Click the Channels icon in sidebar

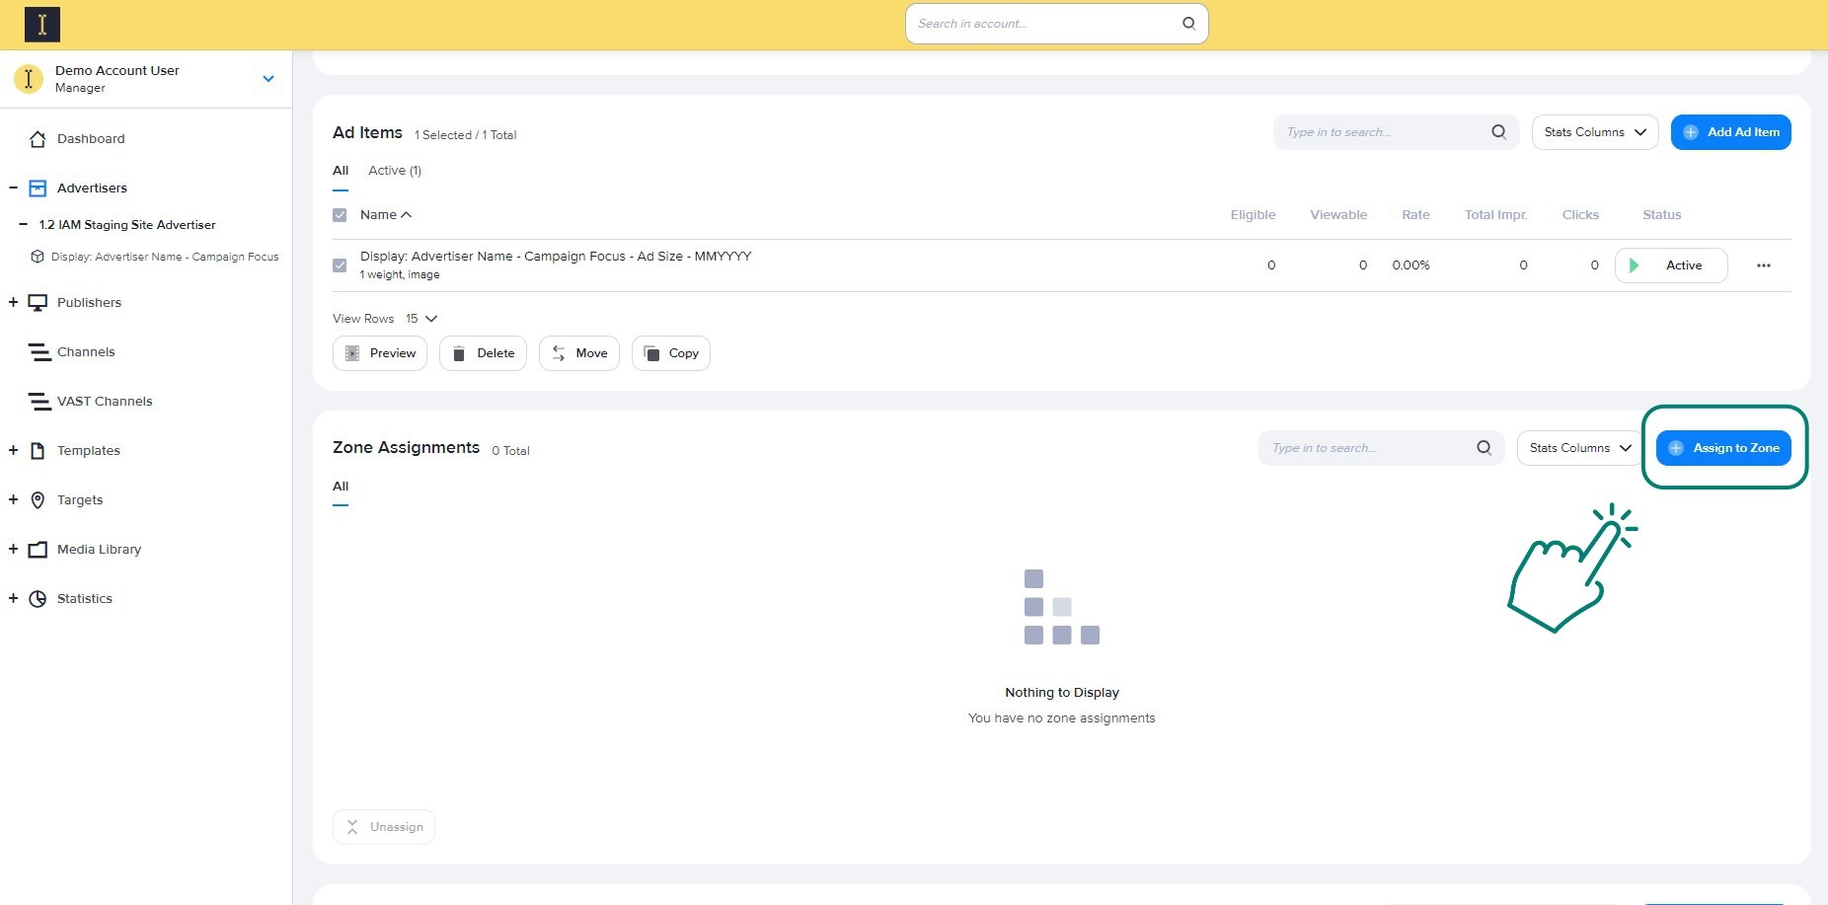(39, 352)
